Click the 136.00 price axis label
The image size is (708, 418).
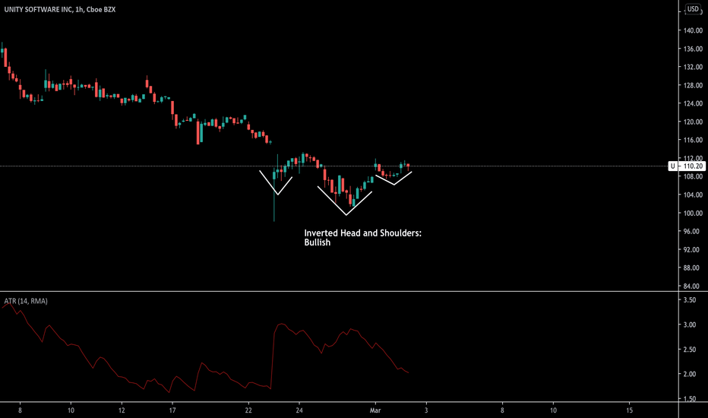click(x=693, y=49)
